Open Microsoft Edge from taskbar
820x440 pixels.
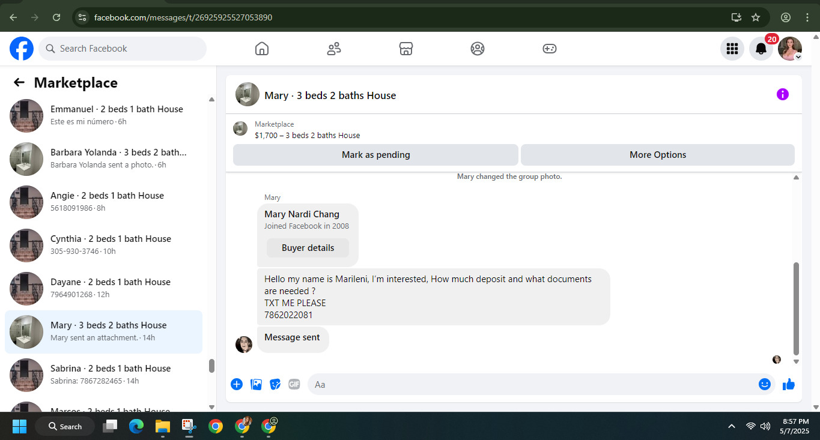136,426
